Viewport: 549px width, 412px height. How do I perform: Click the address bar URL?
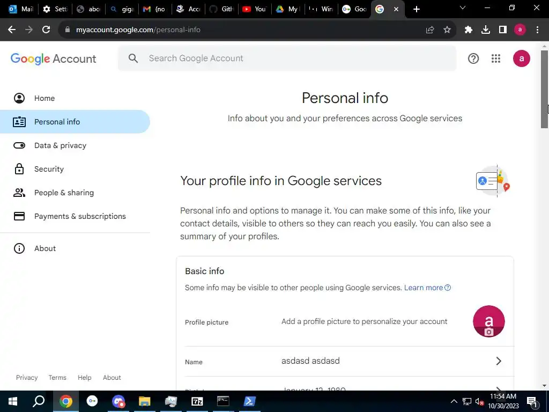pyautogui.click(x=138, y=30)
